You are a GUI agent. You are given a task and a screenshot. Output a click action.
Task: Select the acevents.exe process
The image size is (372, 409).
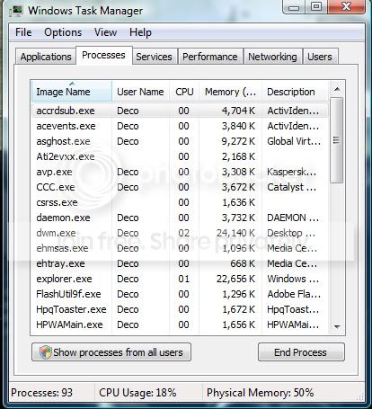click(180, 126)
